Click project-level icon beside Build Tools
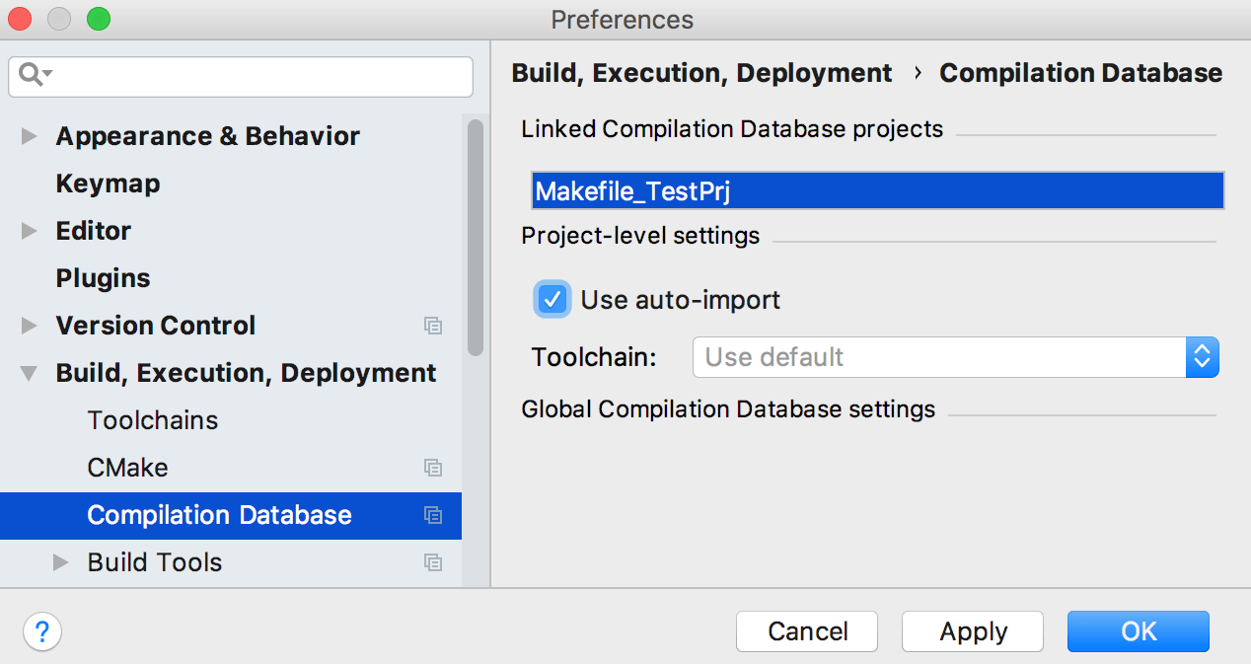This screenshot has width=1251, height=664. (x=433, y=562)
